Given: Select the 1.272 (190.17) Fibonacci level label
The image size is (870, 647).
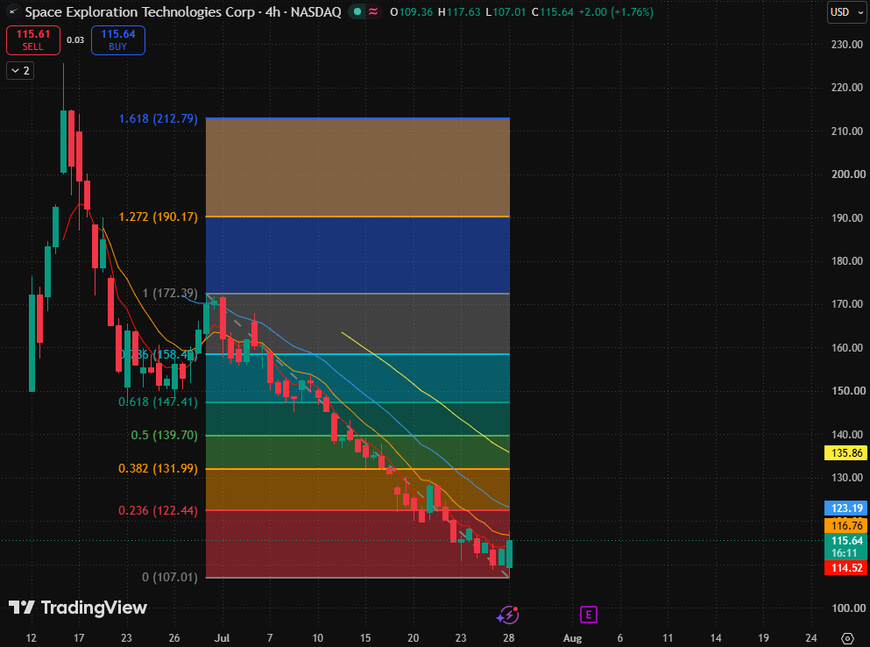Looking at the screenshot, I should [x=158, y=217].
